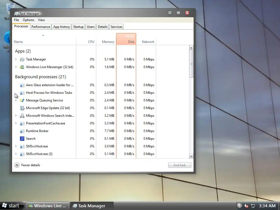Click the Aero Glass extension loader icon
The height and width of the screenshot is (210, 280).
pyautogui.click(x=22, y=85)
